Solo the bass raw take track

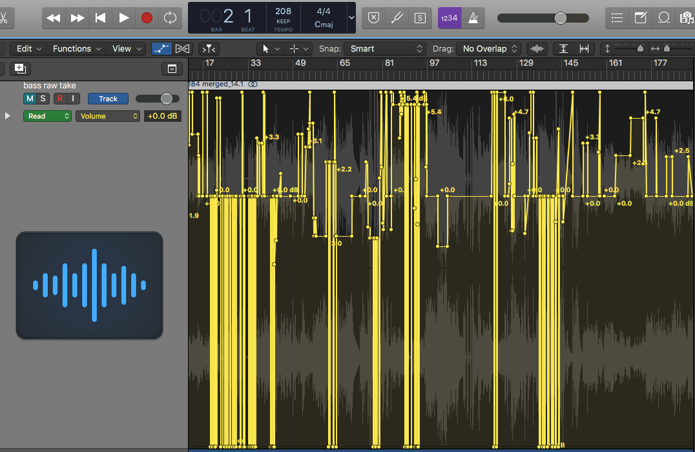(43, 99)
